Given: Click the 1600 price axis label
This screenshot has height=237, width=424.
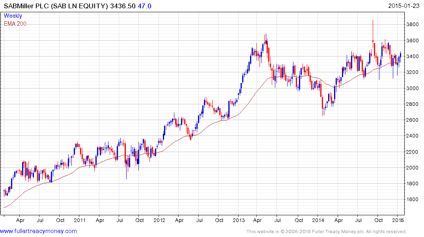Looking at the screenshot, I should pyautogui.click(x=413, y=199).
